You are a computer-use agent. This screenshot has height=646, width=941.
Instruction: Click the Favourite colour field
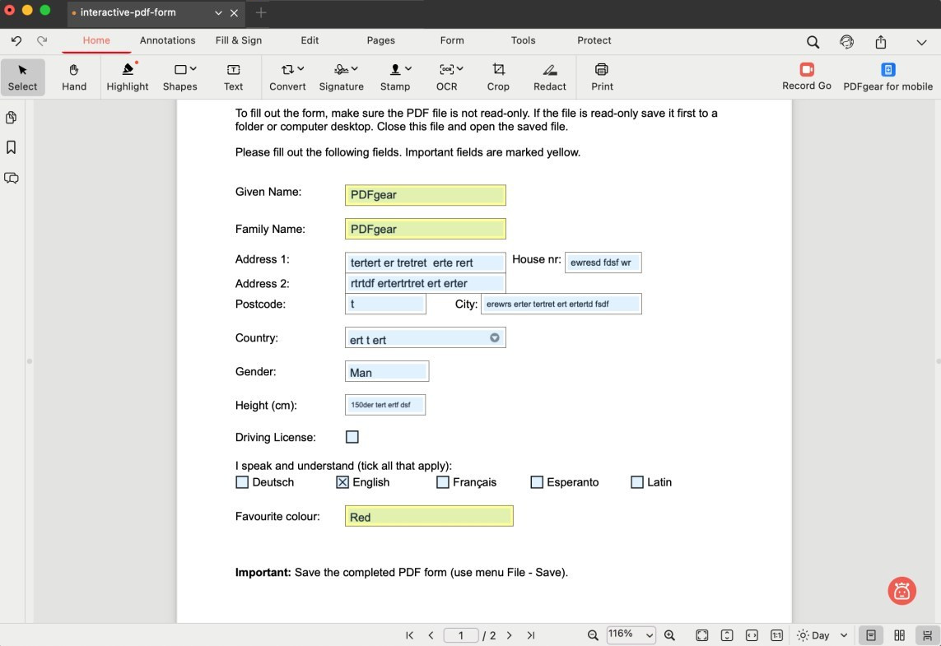click(429, 517)
